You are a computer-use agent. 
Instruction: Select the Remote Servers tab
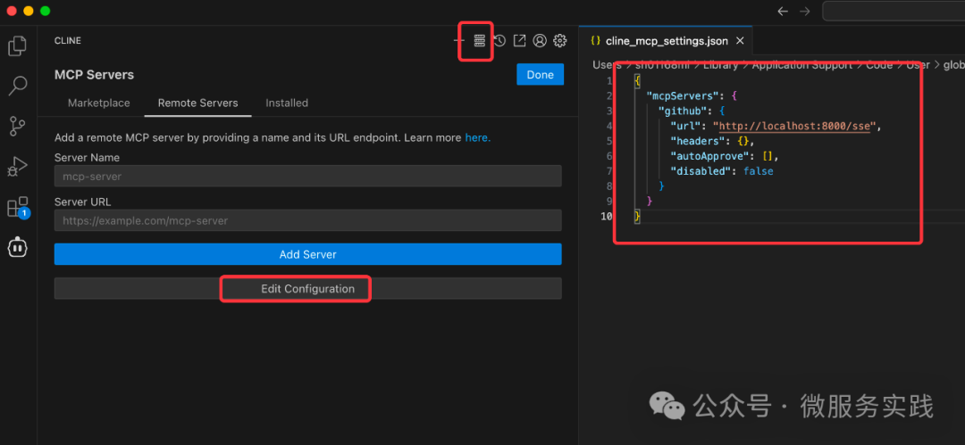click(198, 103)
